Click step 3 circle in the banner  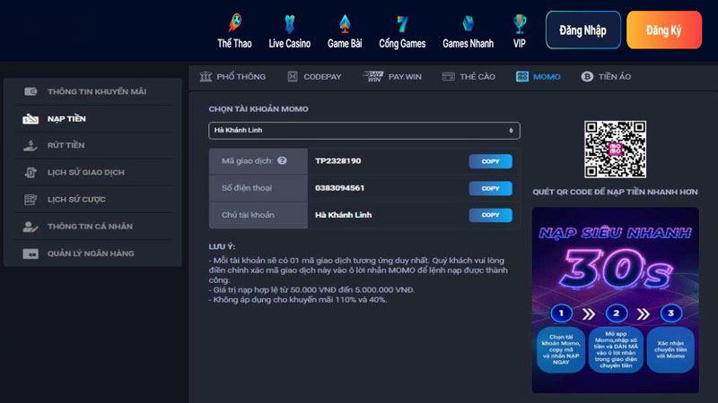point(670,313)
